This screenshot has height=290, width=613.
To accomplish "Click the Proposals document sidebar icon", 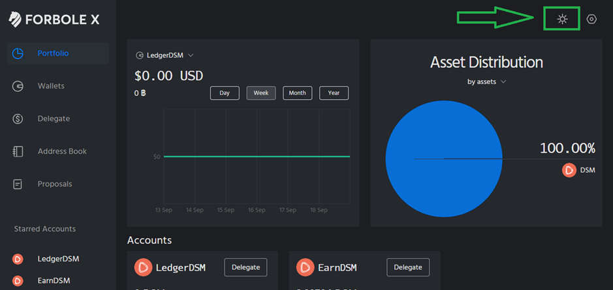I will click(18, 184).
